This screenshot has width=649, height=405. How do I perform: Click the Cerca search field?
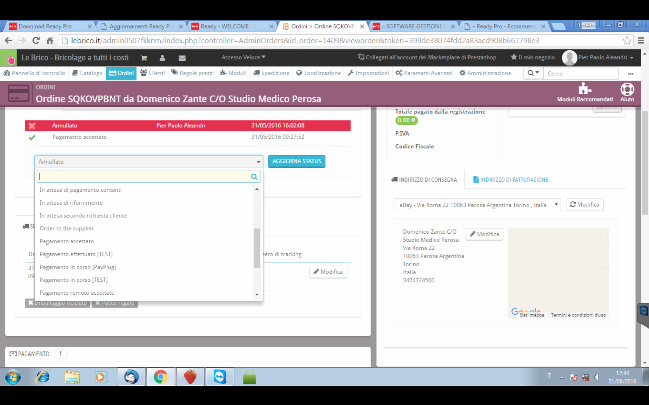(x=580, y=73)
